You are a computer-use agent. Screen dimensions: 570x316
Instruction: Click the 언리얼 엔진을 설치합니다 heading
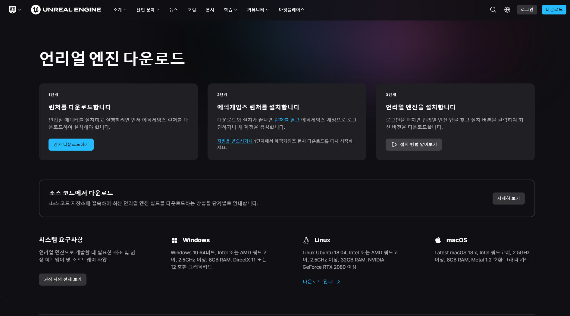pos(421,107)
